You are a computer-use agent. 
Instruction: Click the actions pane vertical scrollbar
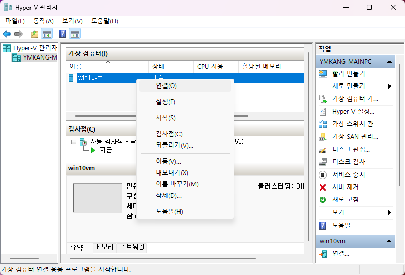(x=400, y=124)
